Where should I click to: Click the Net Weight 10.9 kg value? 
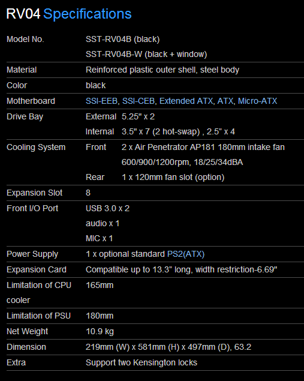(100, 331)
